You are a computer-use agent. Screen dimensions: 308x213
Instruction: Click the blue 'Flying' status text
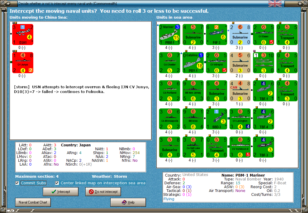[169, 199]
